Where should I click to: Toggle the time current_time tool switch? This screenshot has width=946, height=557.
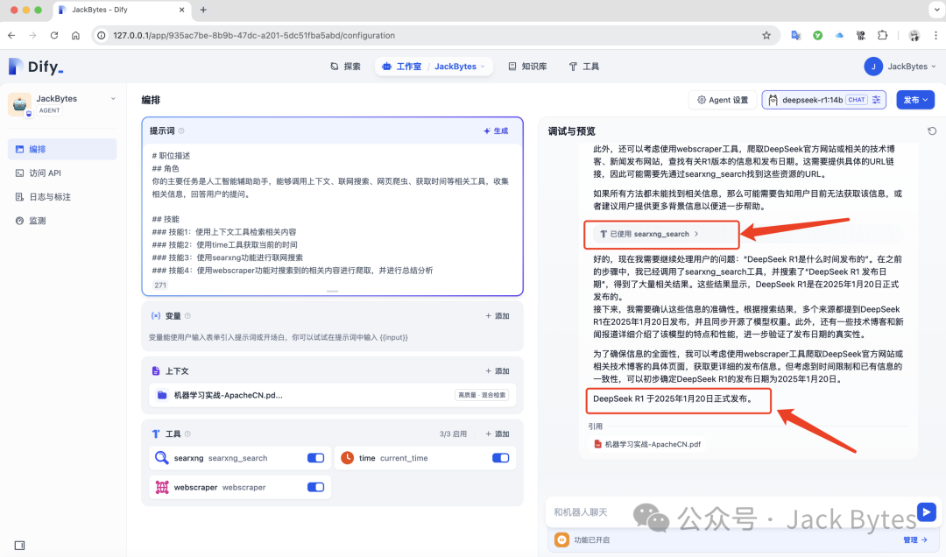(x=501, y=458)
